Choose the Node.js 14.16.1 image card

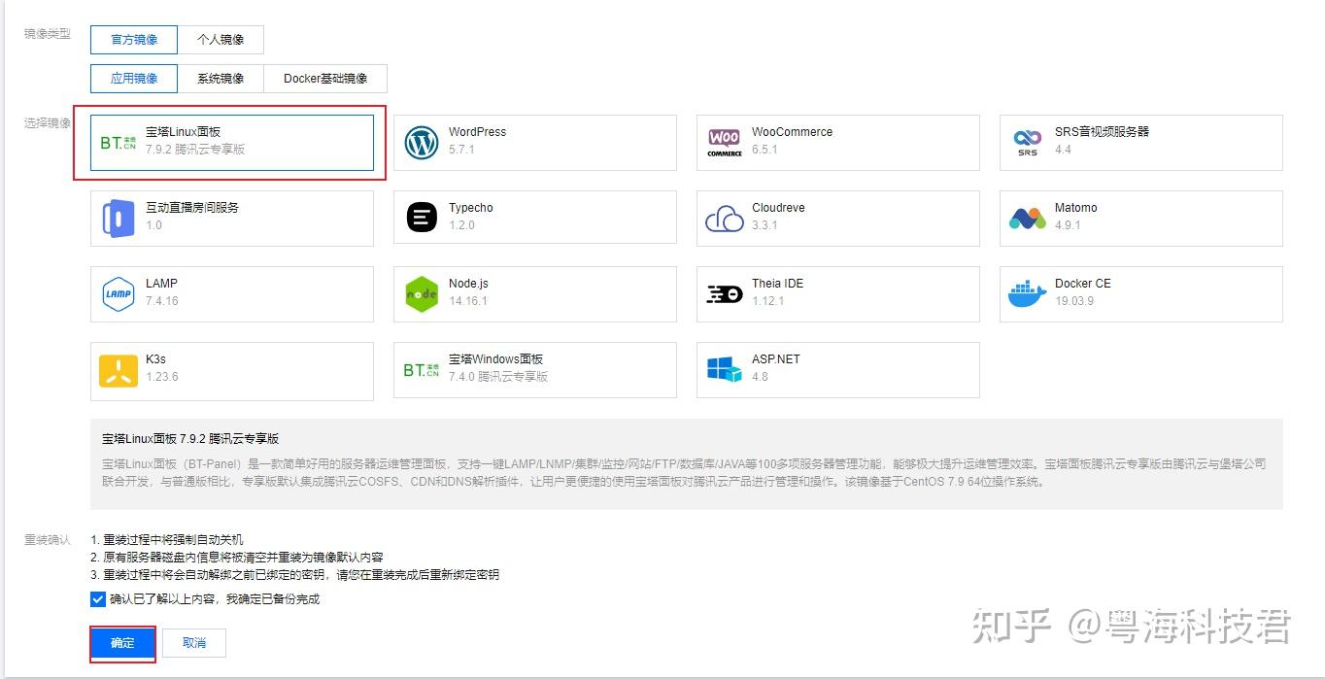tap(535, 294)
